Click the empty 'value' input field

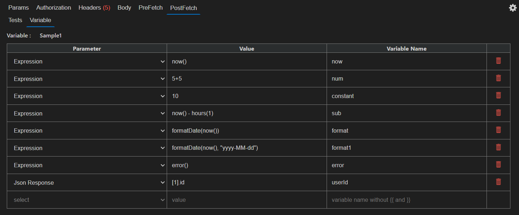point(247,200)
